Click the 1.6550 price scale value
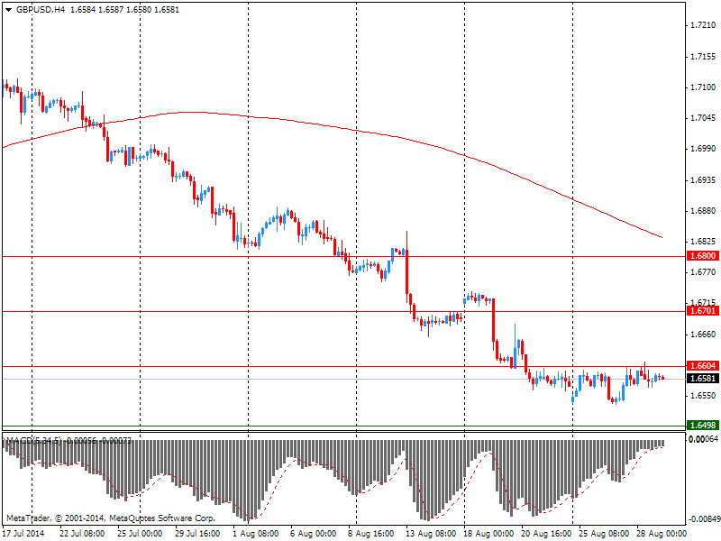The height and width of the screenshot is (541, 721). coord(703,396)
